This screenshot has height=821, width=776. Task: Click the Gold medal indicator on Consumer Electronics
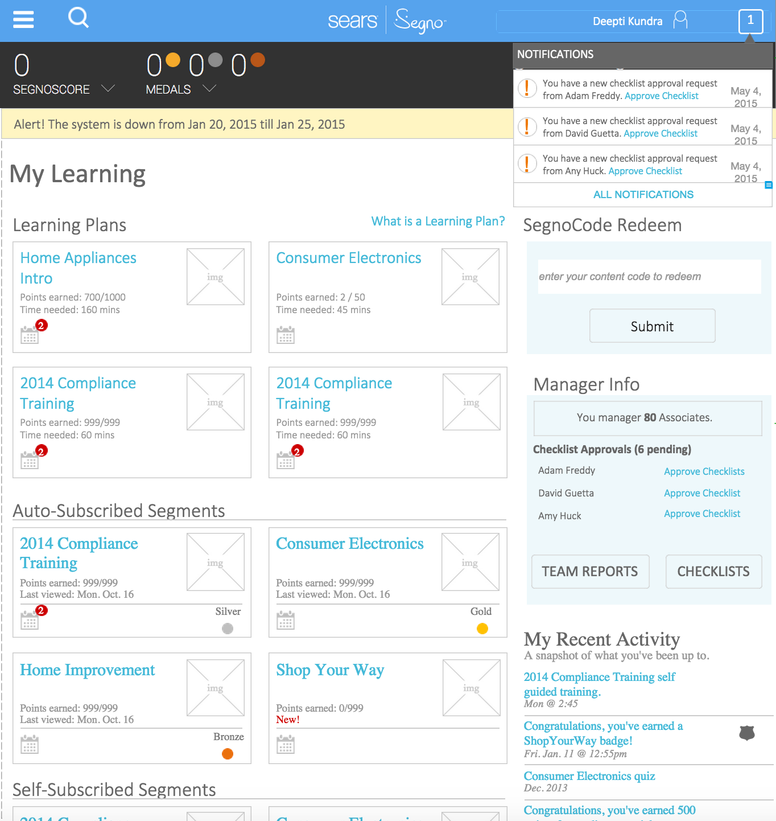[482, 629]
